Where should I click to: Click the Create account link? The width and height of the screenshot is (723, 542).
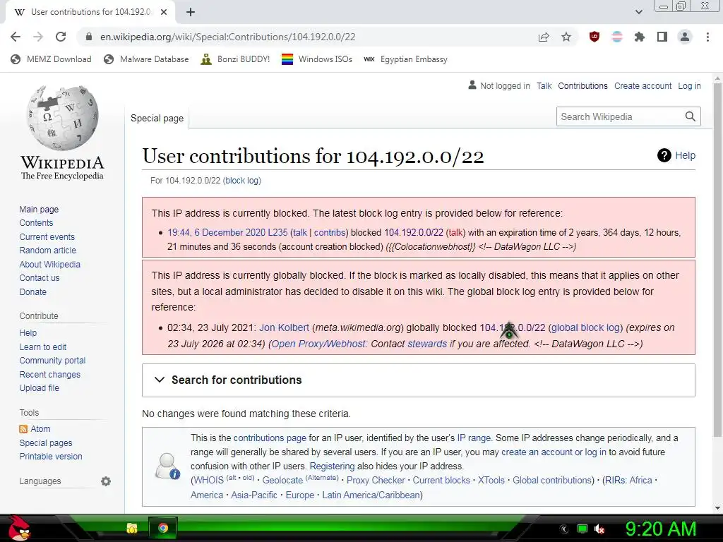(643, 85)
